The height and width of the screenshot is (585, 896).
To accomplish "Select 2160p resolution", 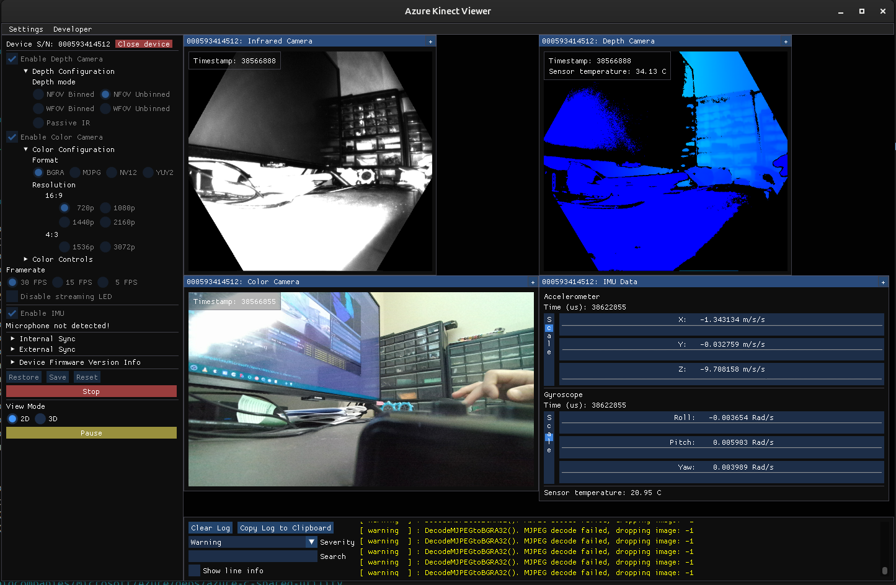I will [105, 222].
